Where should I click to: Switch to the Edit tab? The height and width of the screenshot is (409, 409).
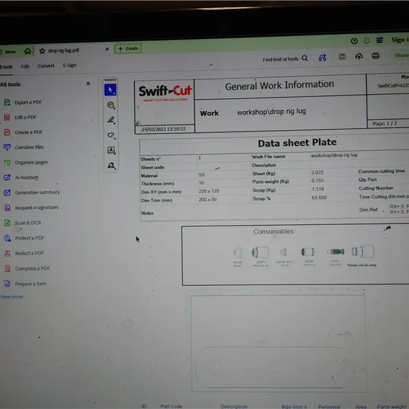pos(25,66)
